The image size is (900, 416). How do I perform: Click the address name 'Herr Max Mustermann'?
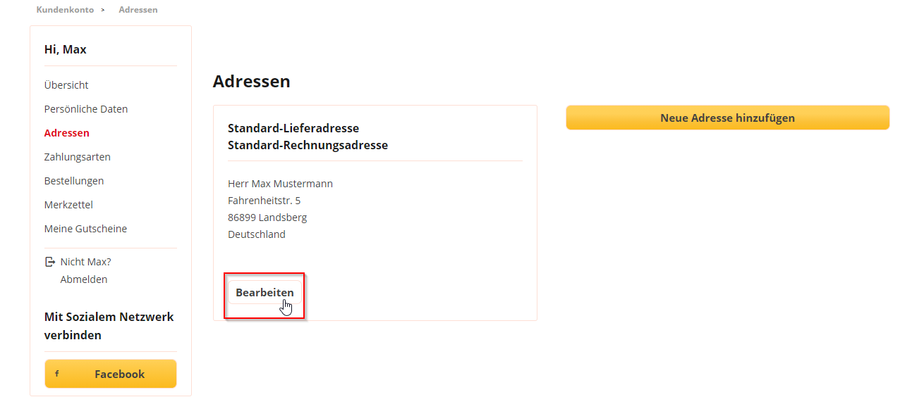click(279, 183)
